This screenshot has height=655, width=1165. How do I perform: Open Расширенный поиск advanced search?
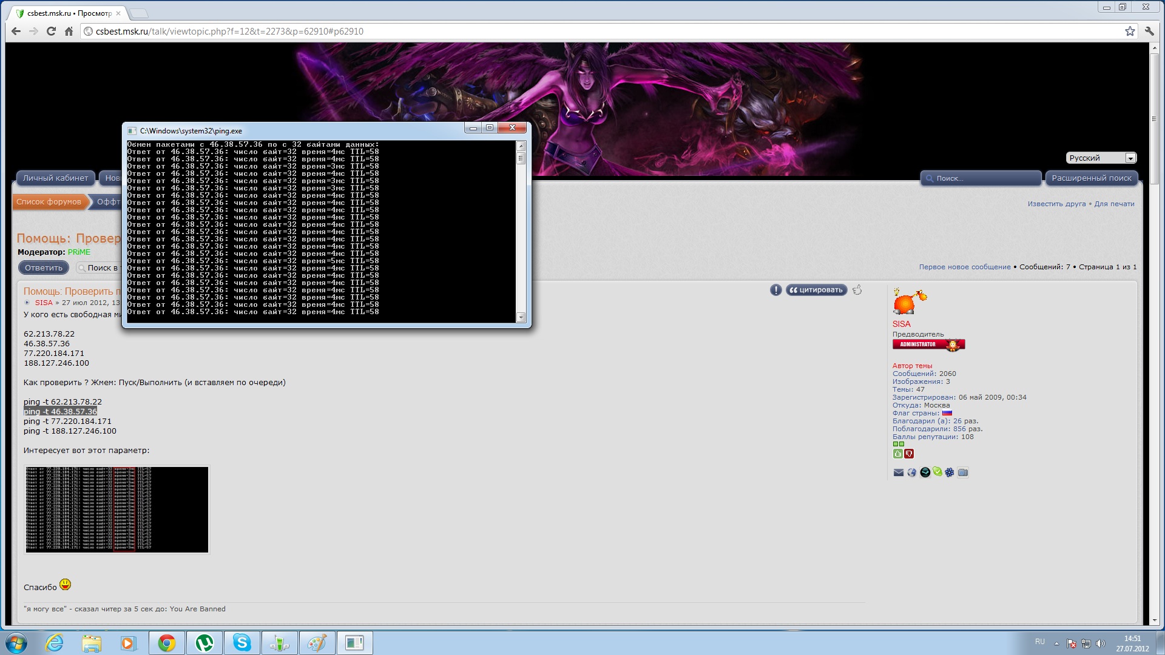1091,178
